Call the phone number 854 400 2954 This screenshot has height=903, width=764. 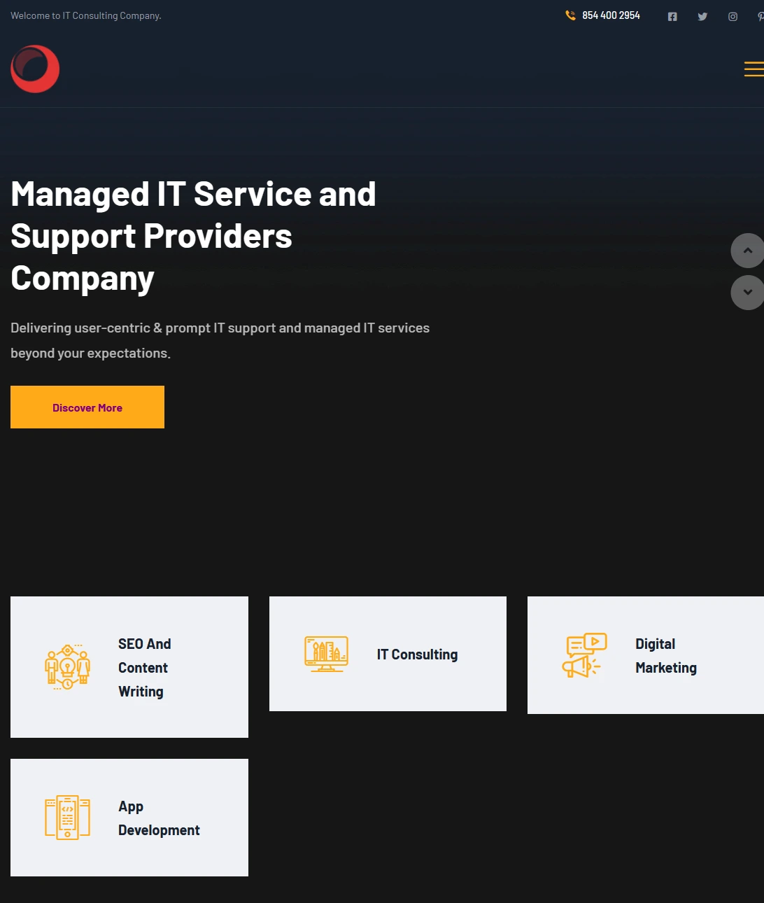point(611,15)
